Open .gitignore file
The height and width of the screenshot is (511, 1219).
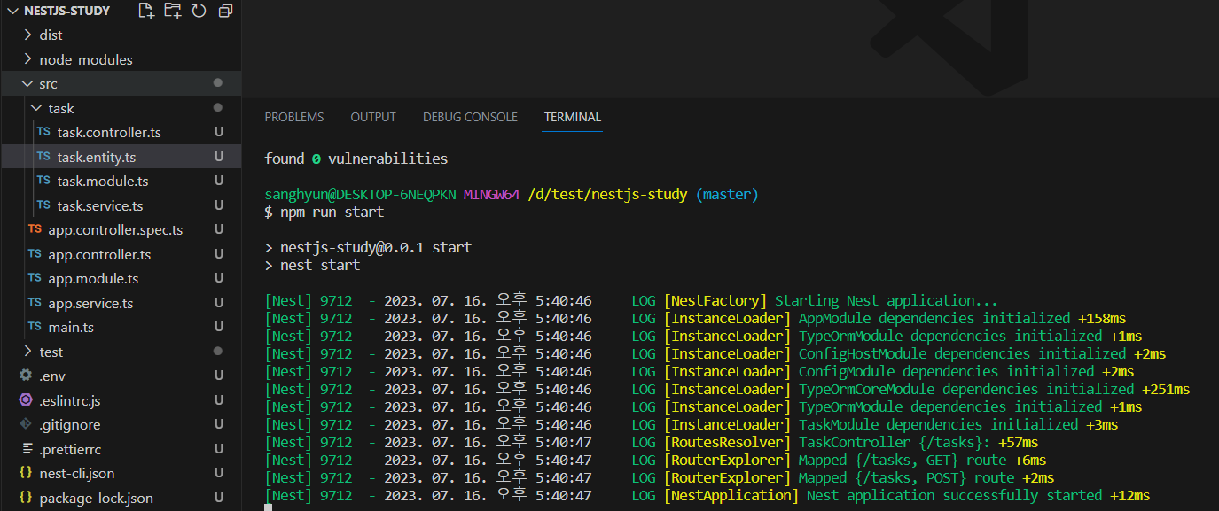(x=70, y=425)
